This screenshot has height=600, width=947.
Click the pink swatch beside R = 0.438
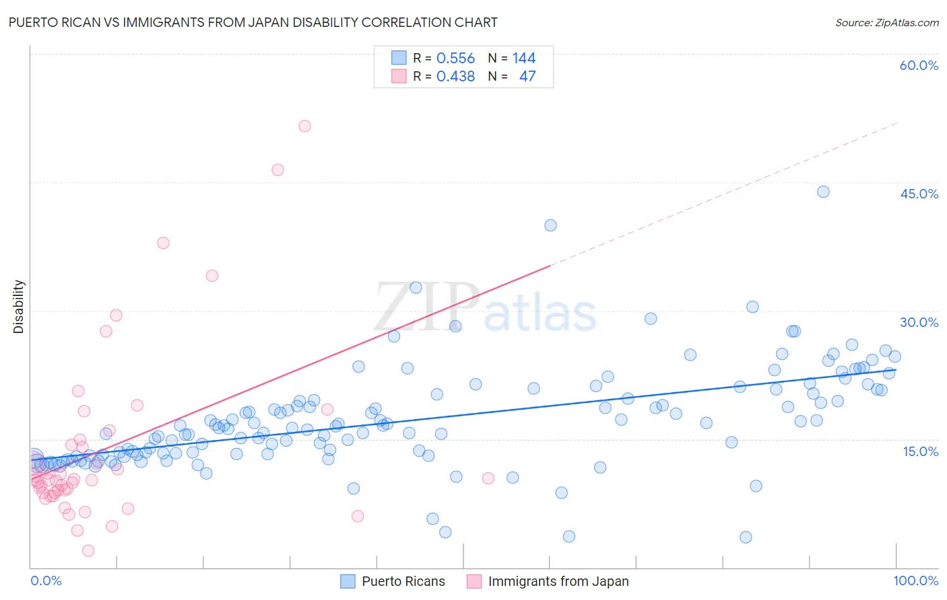399,76
